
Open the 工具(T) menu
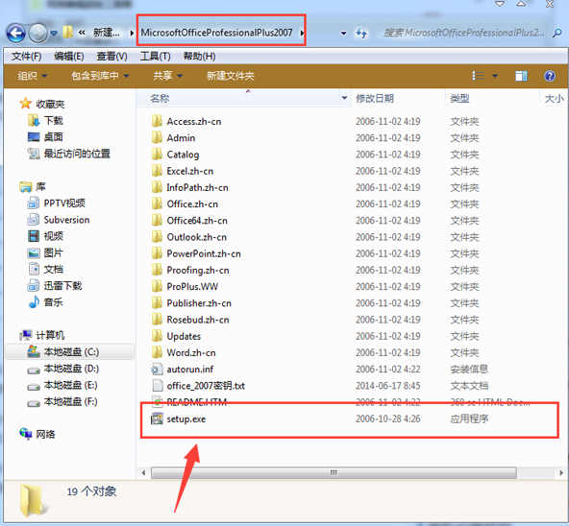[x=156, y=57]
